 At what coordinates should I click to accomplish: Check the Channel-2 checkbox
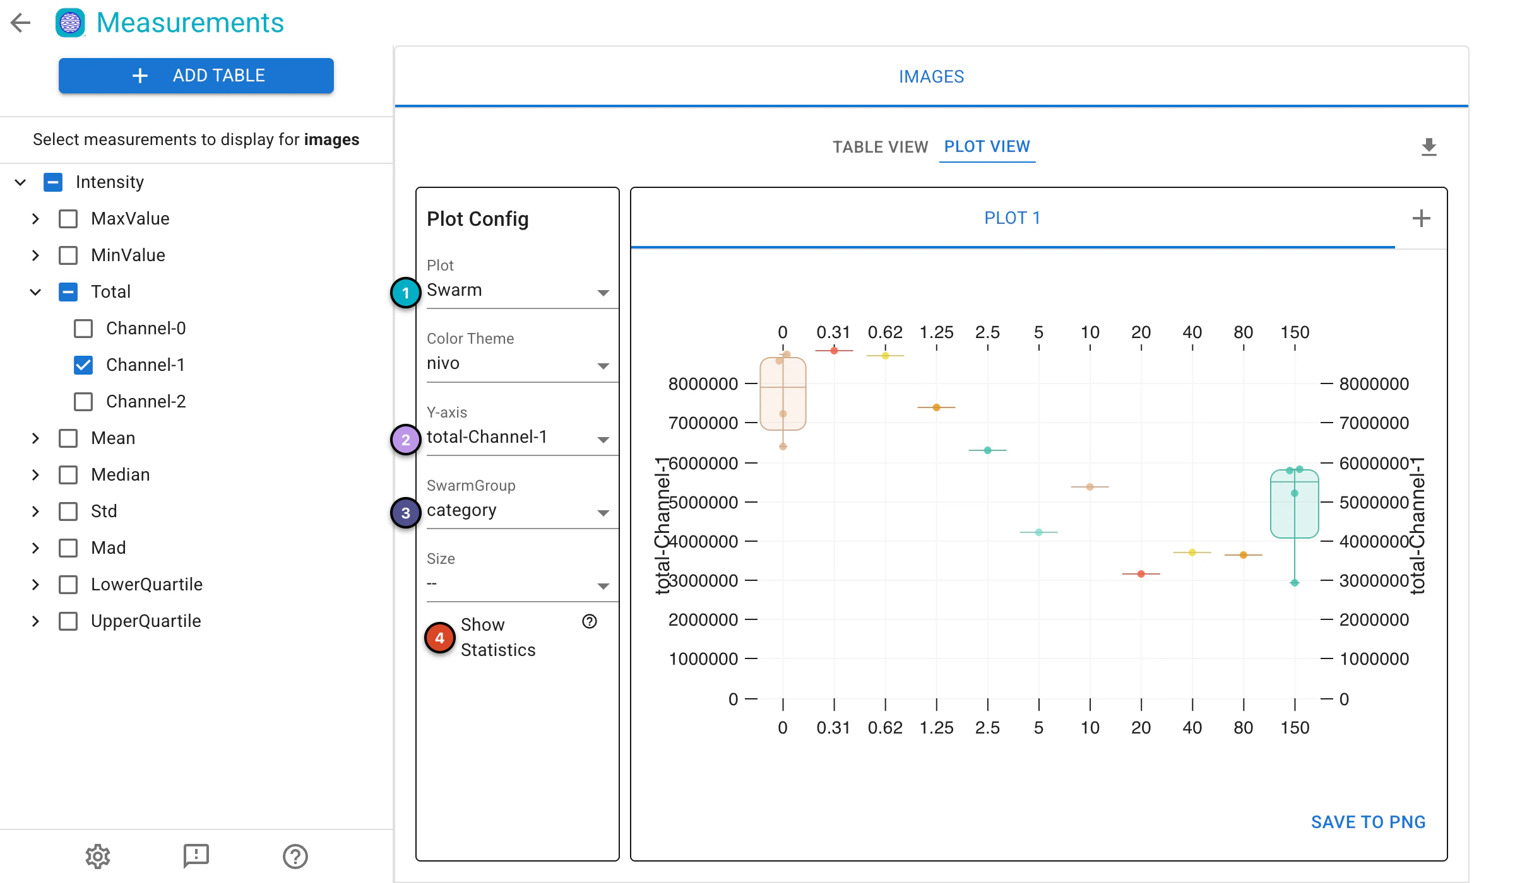pyautogui.click(x=83, y=402)
